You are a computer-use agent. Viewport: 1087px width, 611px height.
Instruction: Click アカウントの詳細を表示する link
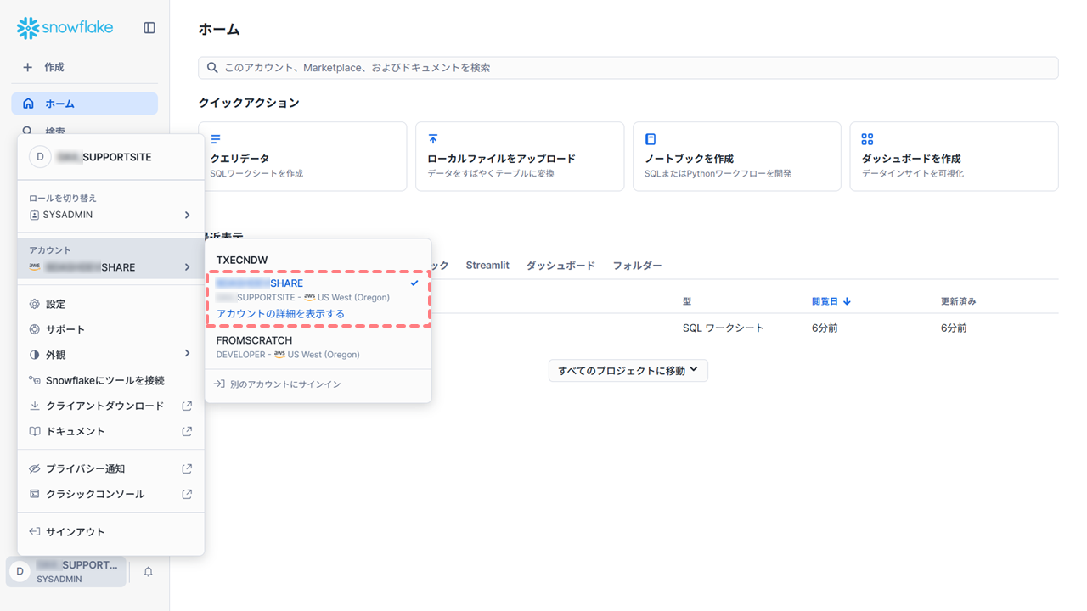click(x=280, y=313)
